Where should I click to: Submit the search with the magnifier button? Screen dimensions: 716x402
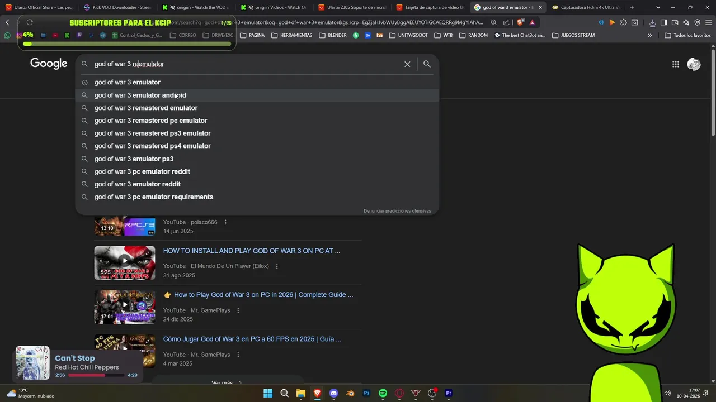tap(427, 64)
